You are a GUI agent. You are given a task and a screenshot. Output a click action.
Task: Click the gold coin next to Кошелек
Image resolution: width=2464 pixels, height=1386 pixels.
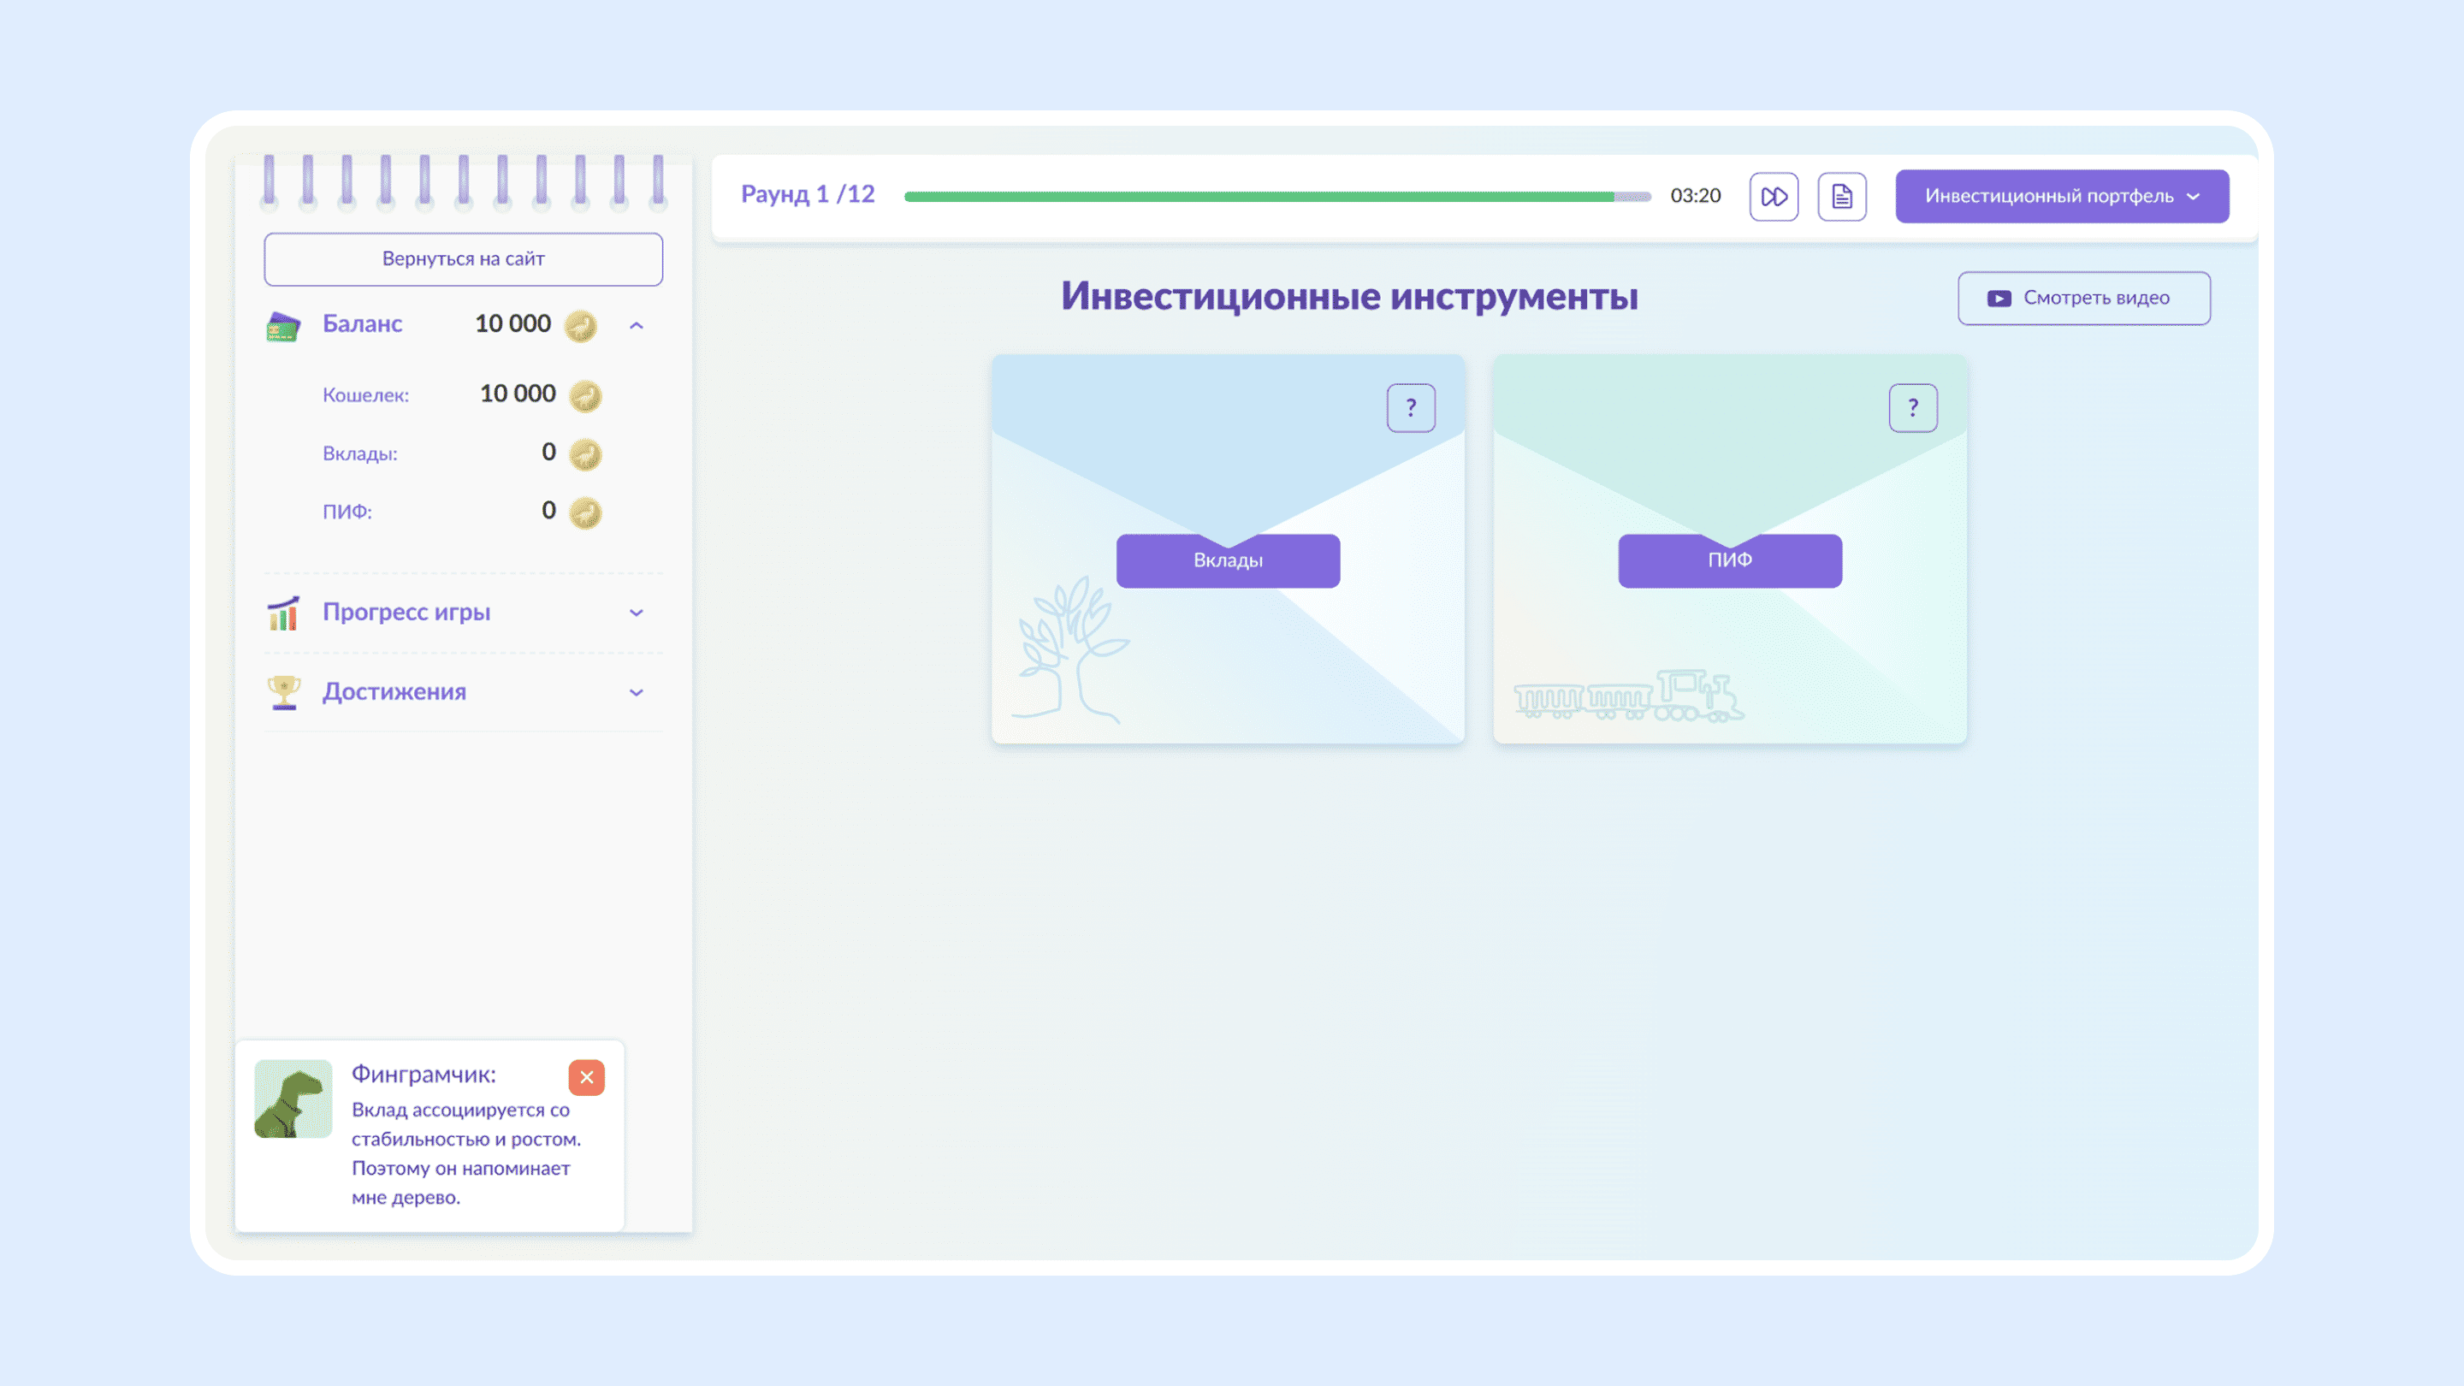click(585, 396)
